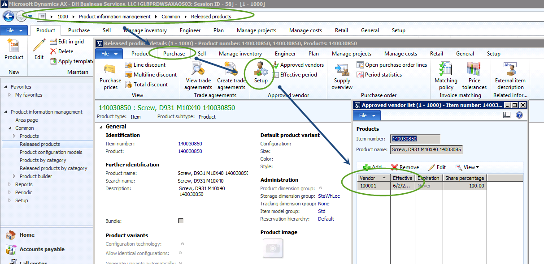Screen dimensions: 544x264
Task: Click the new Product icon in main ribbon
Action: [x=14, y=50]
